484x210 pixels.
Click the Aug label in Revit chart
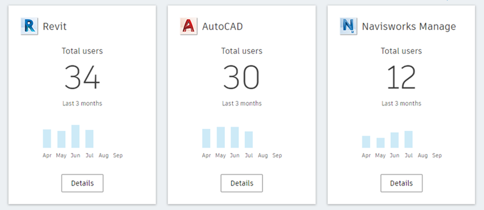(x=104, y=156)
